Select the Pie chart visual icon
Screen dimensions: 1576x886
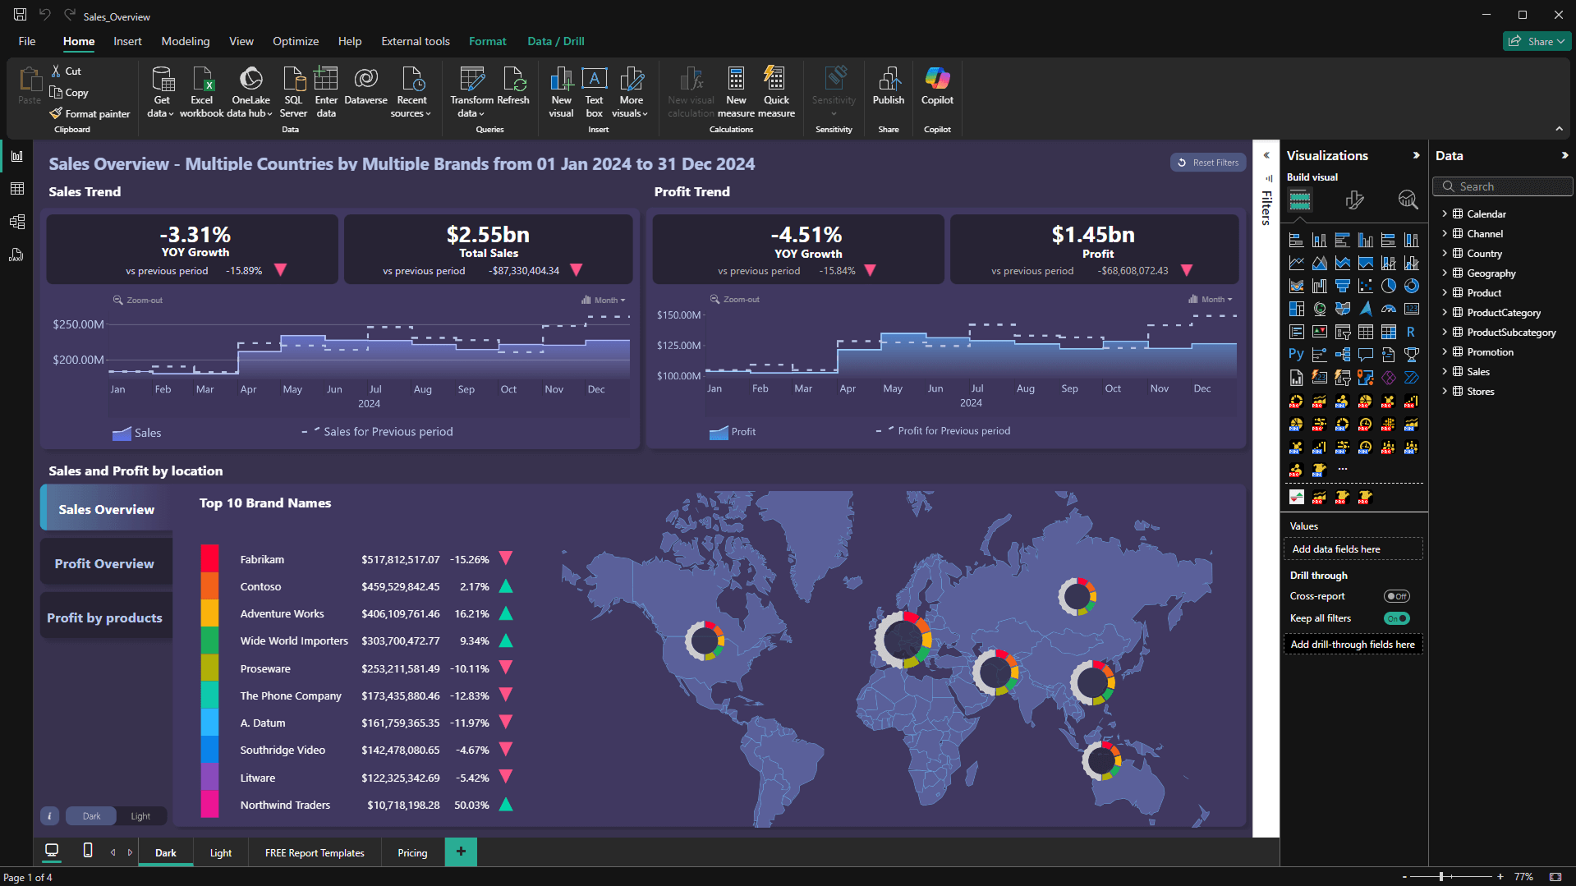pyautogui.click(x=1390, y=286)
